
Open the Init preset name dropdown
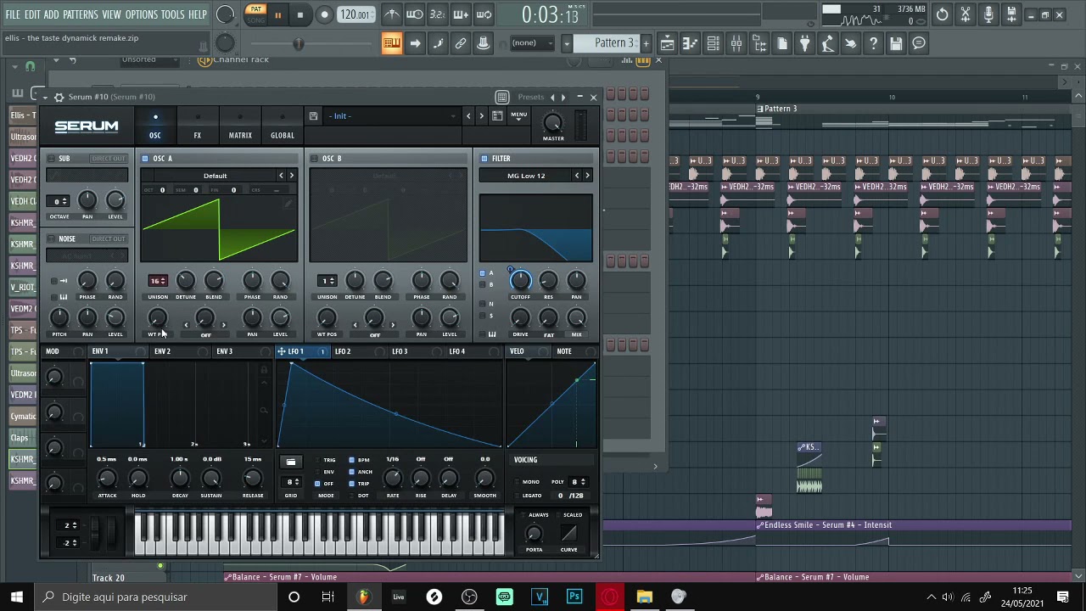tap(391, 116)
